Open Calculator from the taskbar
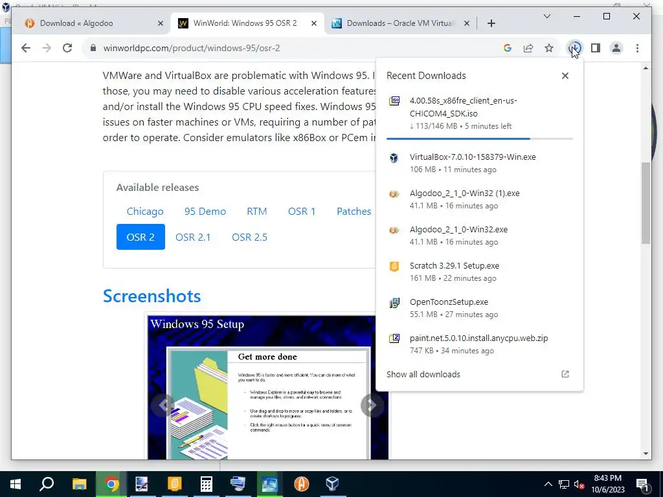 pos(207,484)
